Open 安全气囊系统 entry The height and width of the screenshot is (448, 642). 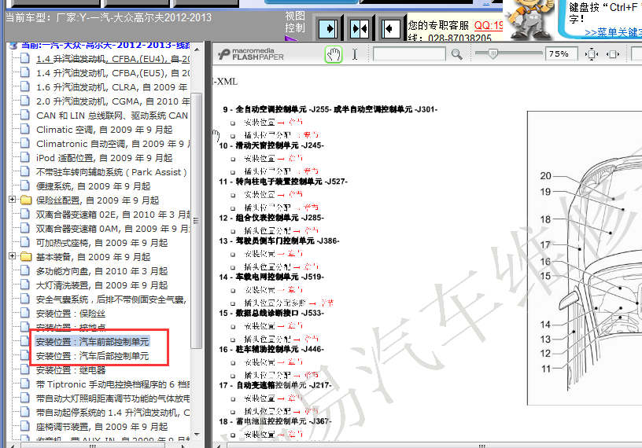(112, 299)
